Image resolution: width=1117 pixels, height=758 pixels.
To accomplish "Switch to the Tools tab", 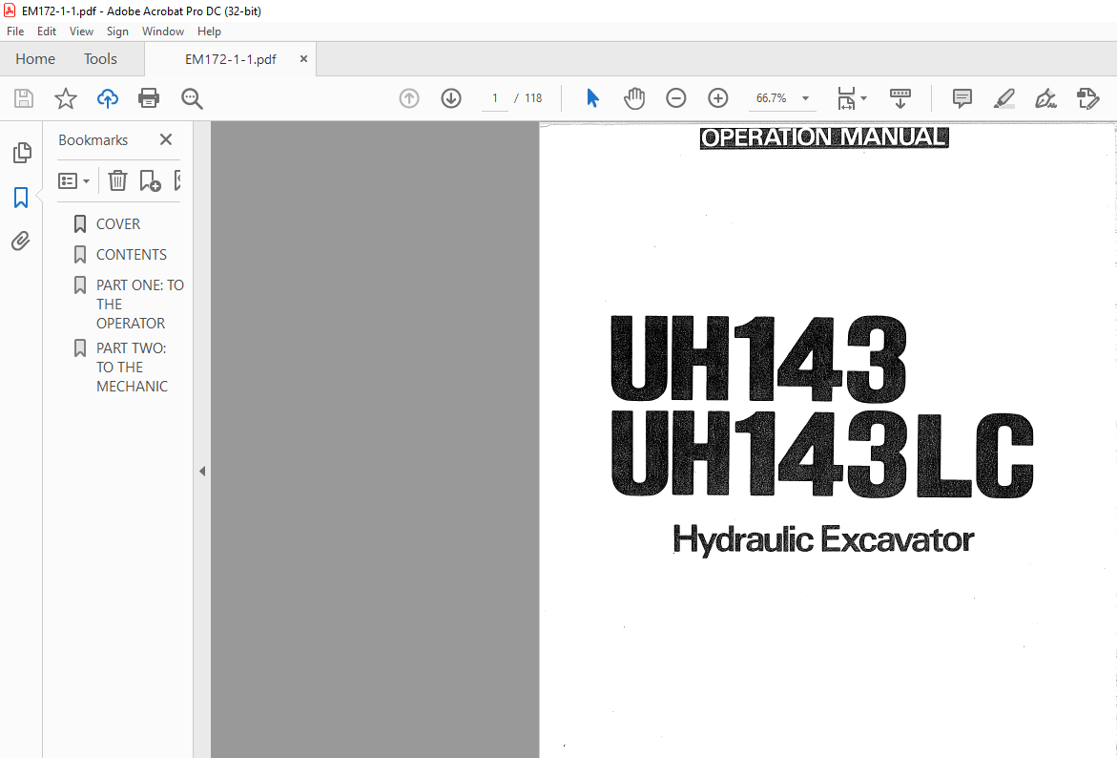I will pos(100,59).
